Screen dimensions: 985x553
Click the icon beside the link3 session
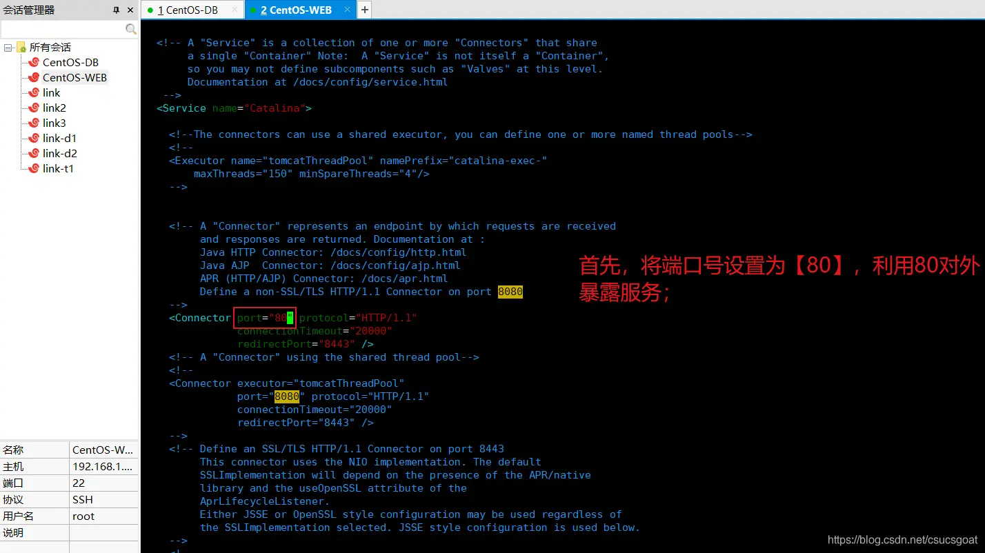[x=34, y=123]
